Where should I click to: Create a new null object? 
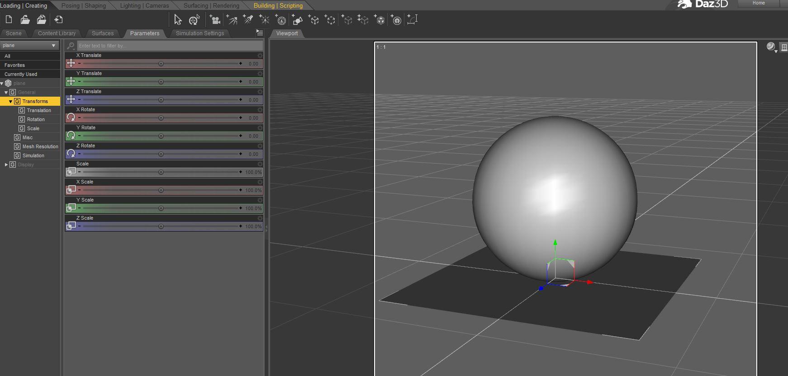coord(313,19)
